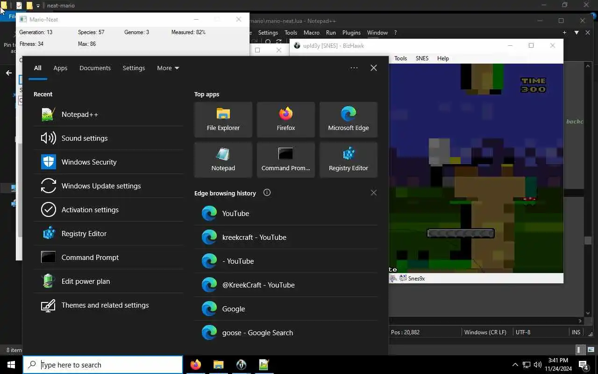Switch to the Settings search tab
Viewport: 598px width, 374px height.
(134, 68)
